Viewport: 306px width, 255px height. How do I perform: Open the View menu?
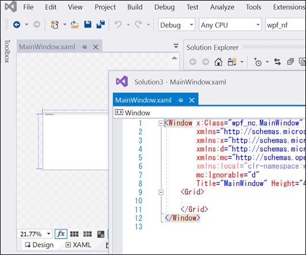pos(75,7)
